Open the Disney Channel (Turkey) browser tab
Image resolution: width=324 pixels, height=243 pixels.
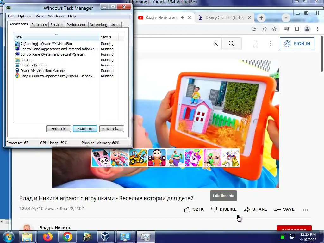click(x=224, y=18)
